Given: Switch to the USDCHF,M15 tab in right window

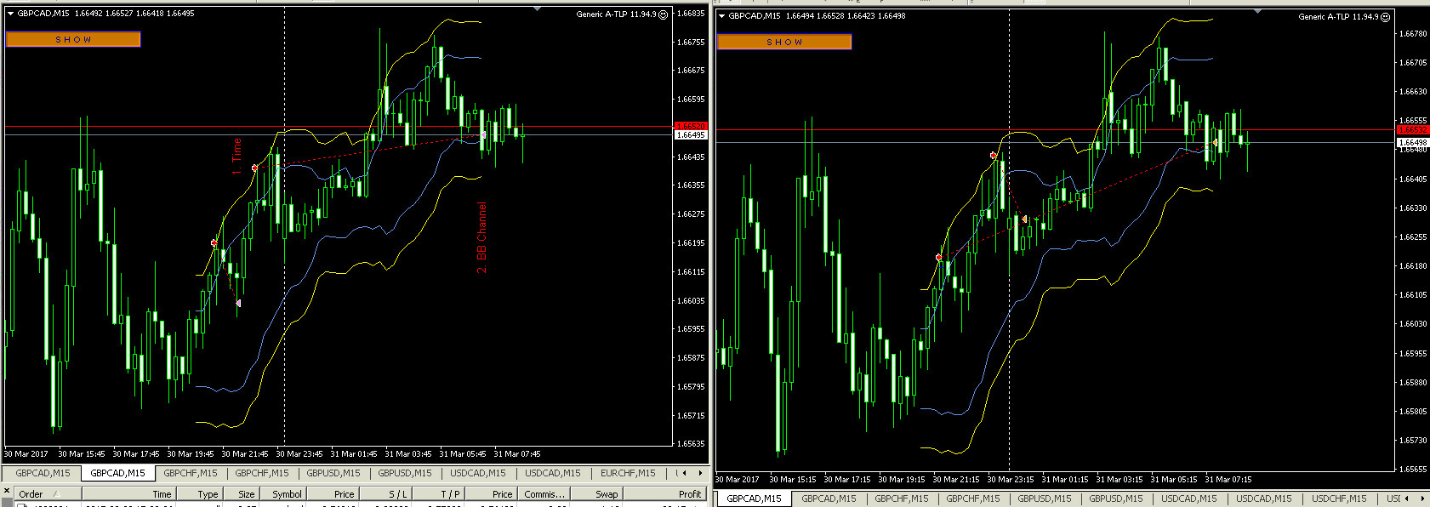Looking at the screenshot, I should point(1339,498).
